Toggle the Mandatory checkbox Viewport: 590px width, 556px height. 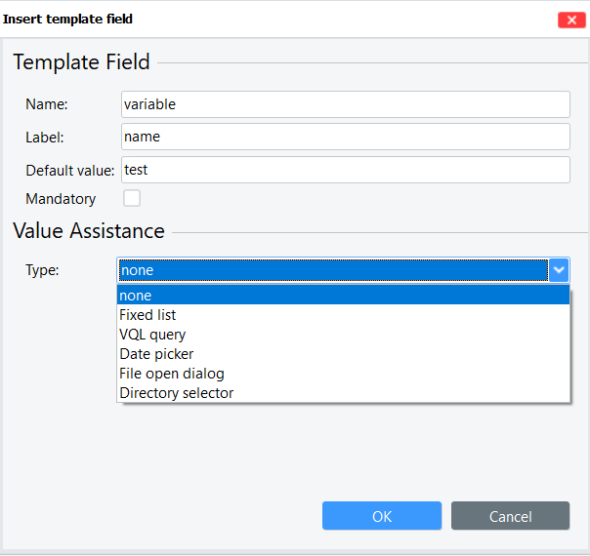pos(131,199)
